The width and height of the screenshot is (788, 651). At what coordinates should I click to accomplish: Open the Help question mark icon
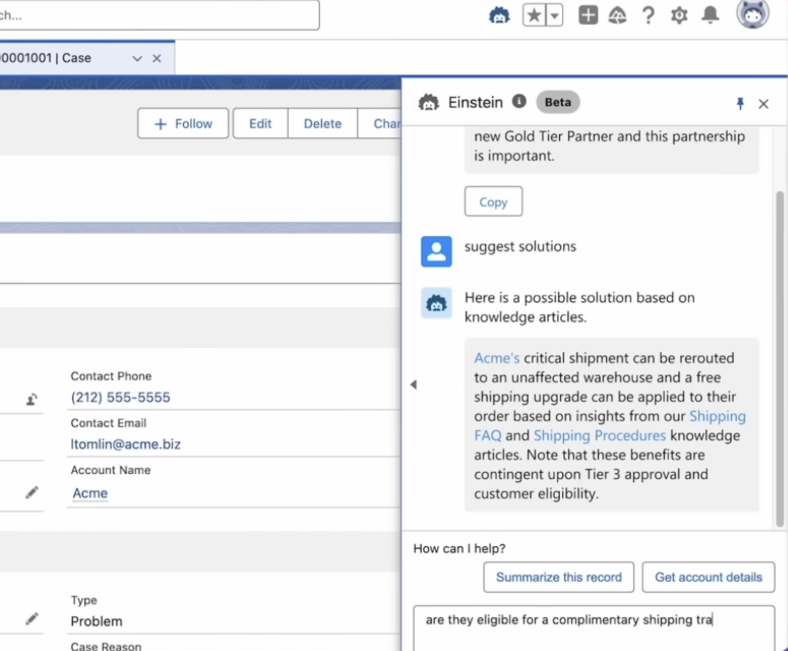pos(648,16)
